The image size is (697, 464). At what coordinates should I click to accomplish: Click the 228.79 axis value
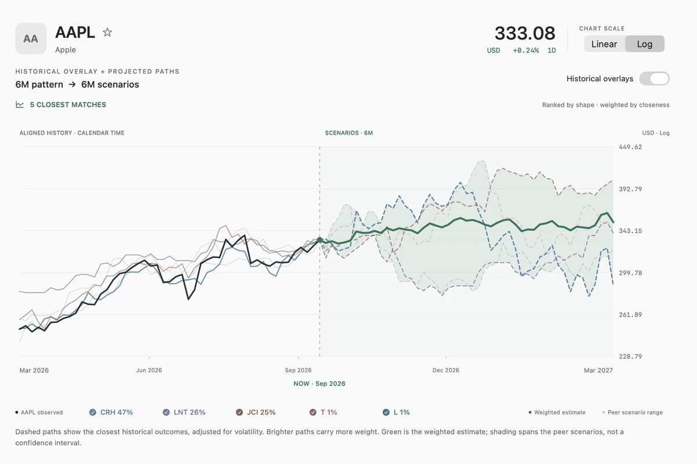click(x=631, y=356)
